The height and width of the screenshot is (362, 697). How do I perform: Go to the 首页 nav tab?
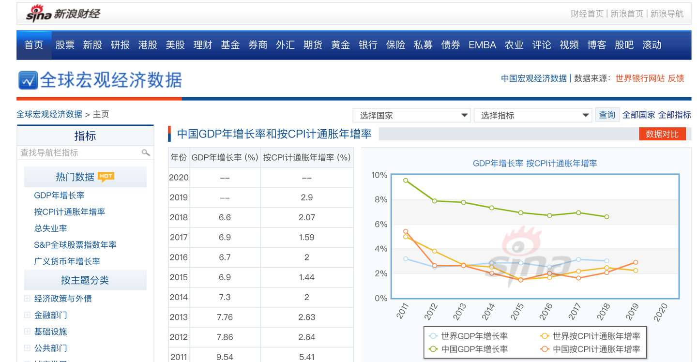pos(34,45)
